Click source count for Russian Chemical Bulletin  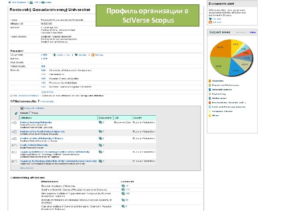[43, 79]
